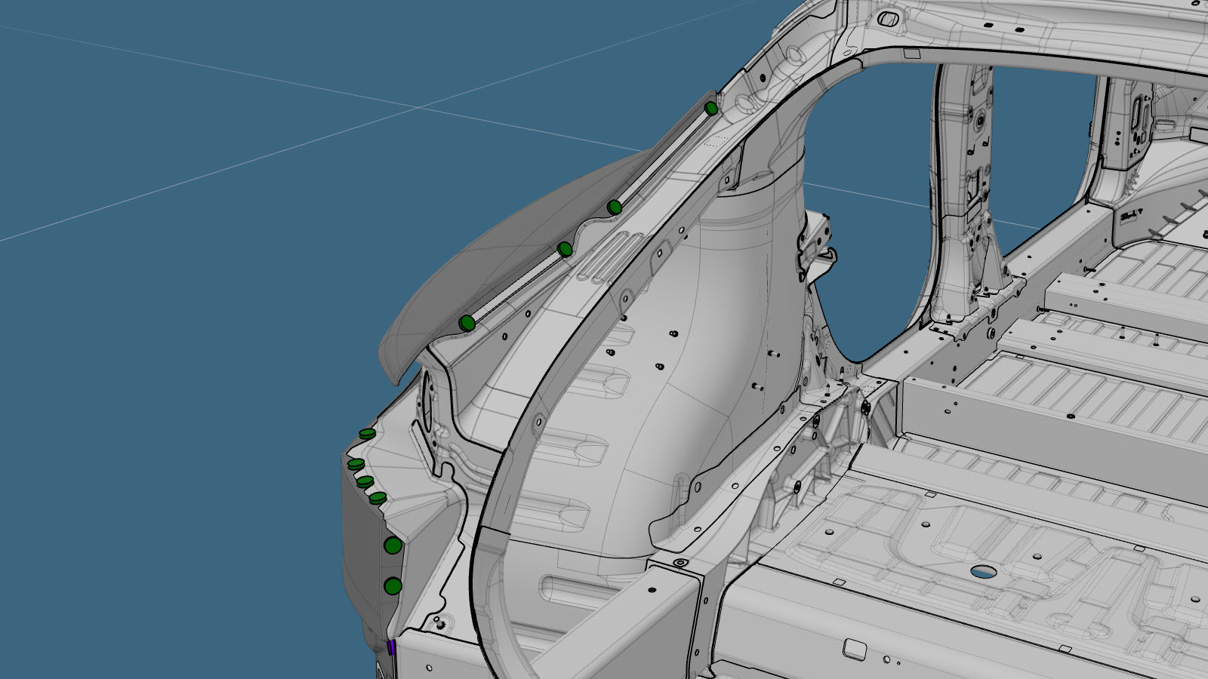This screenshot has height=679, width=1208.
Task: Select the lowest green fastener at the panel tip
Action: point(467,324)
